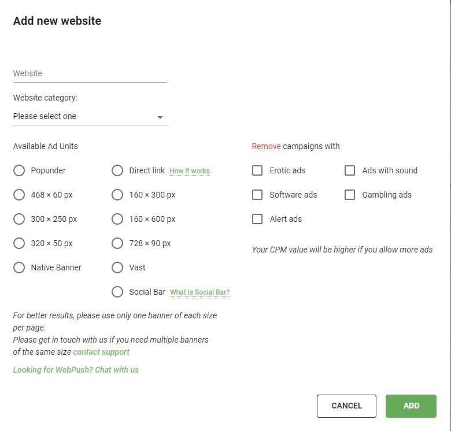
Task: Select the Native Banner option
Action: [19, 267]
